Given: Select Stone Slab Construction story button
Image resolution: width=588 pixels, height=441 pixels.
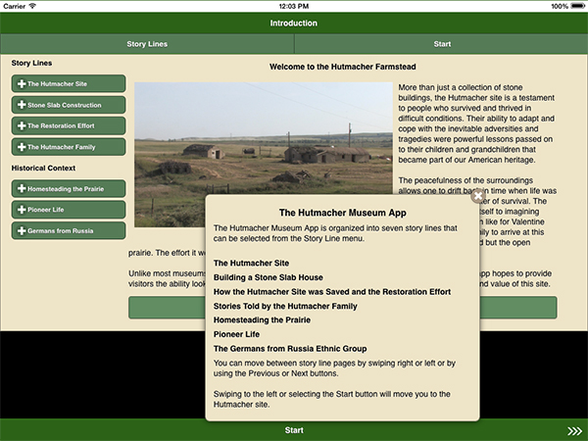Looking at the screenshot, I should point(69,105).
